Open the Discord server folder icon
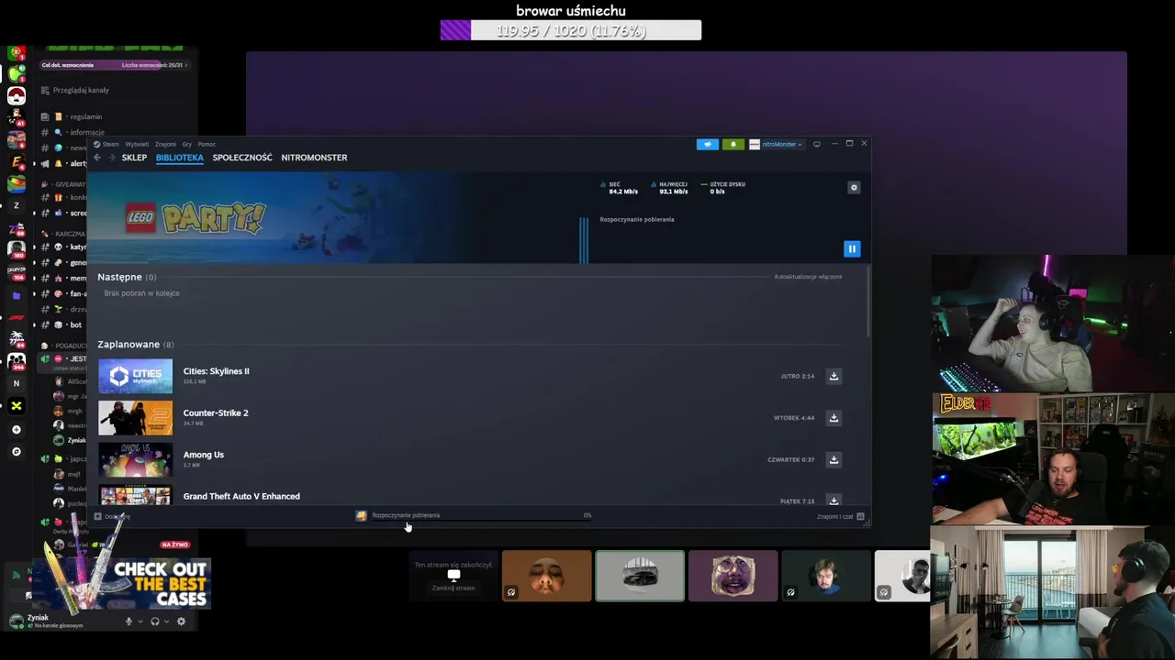This screenshot has width=1175, height=660. [x=16, y=296]
